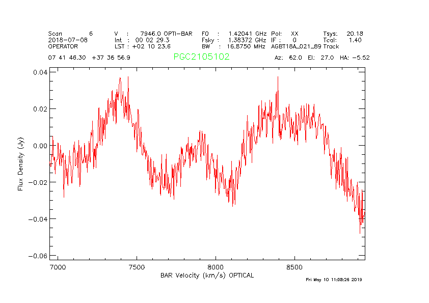Viewport: 429px width, 303px height.
Task: Click the LST +02 10 23.6 value
Action: click(142, 46)
